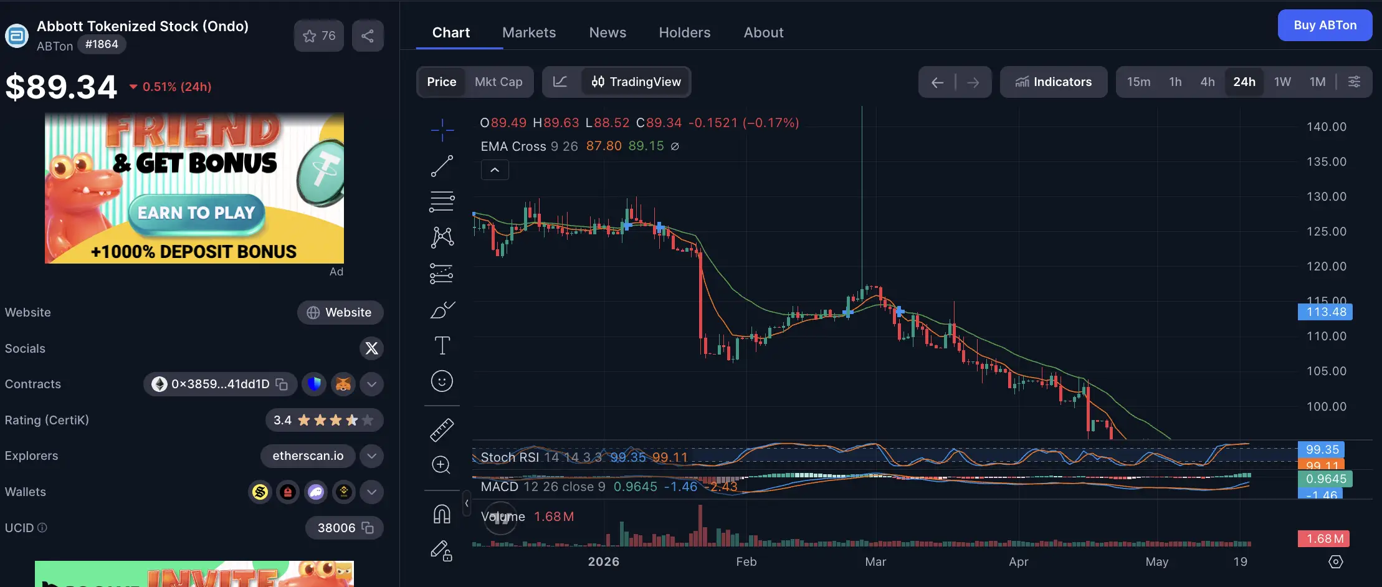The height and width of the screenshot is (587, 1382).
Task: Copy the contract address
Action: tap(282, 384)
